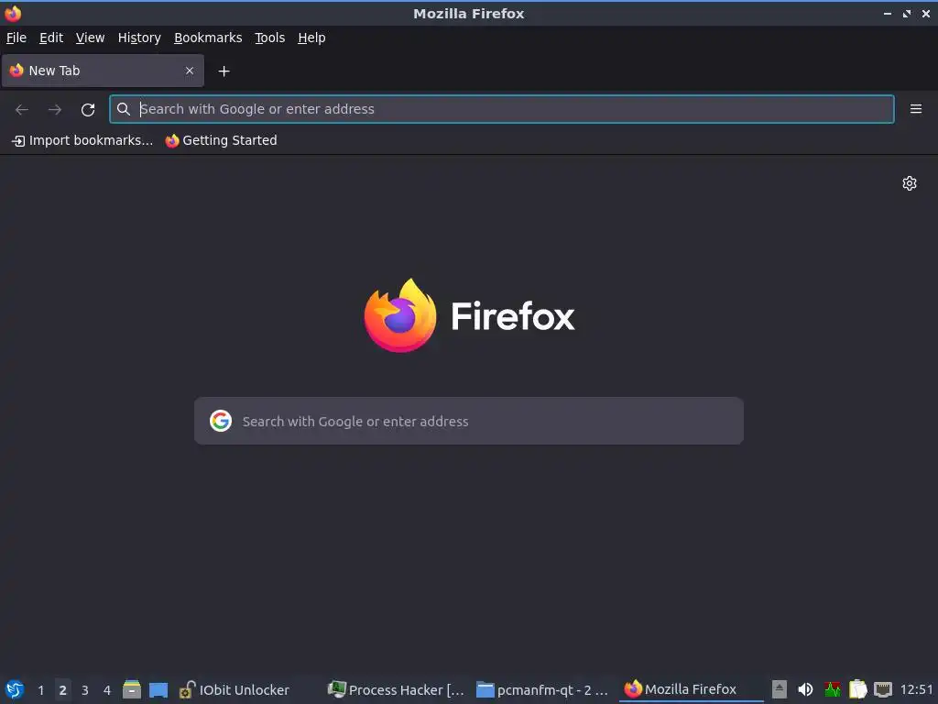
Task: Open a new tab with plus button
Action: 224,71
